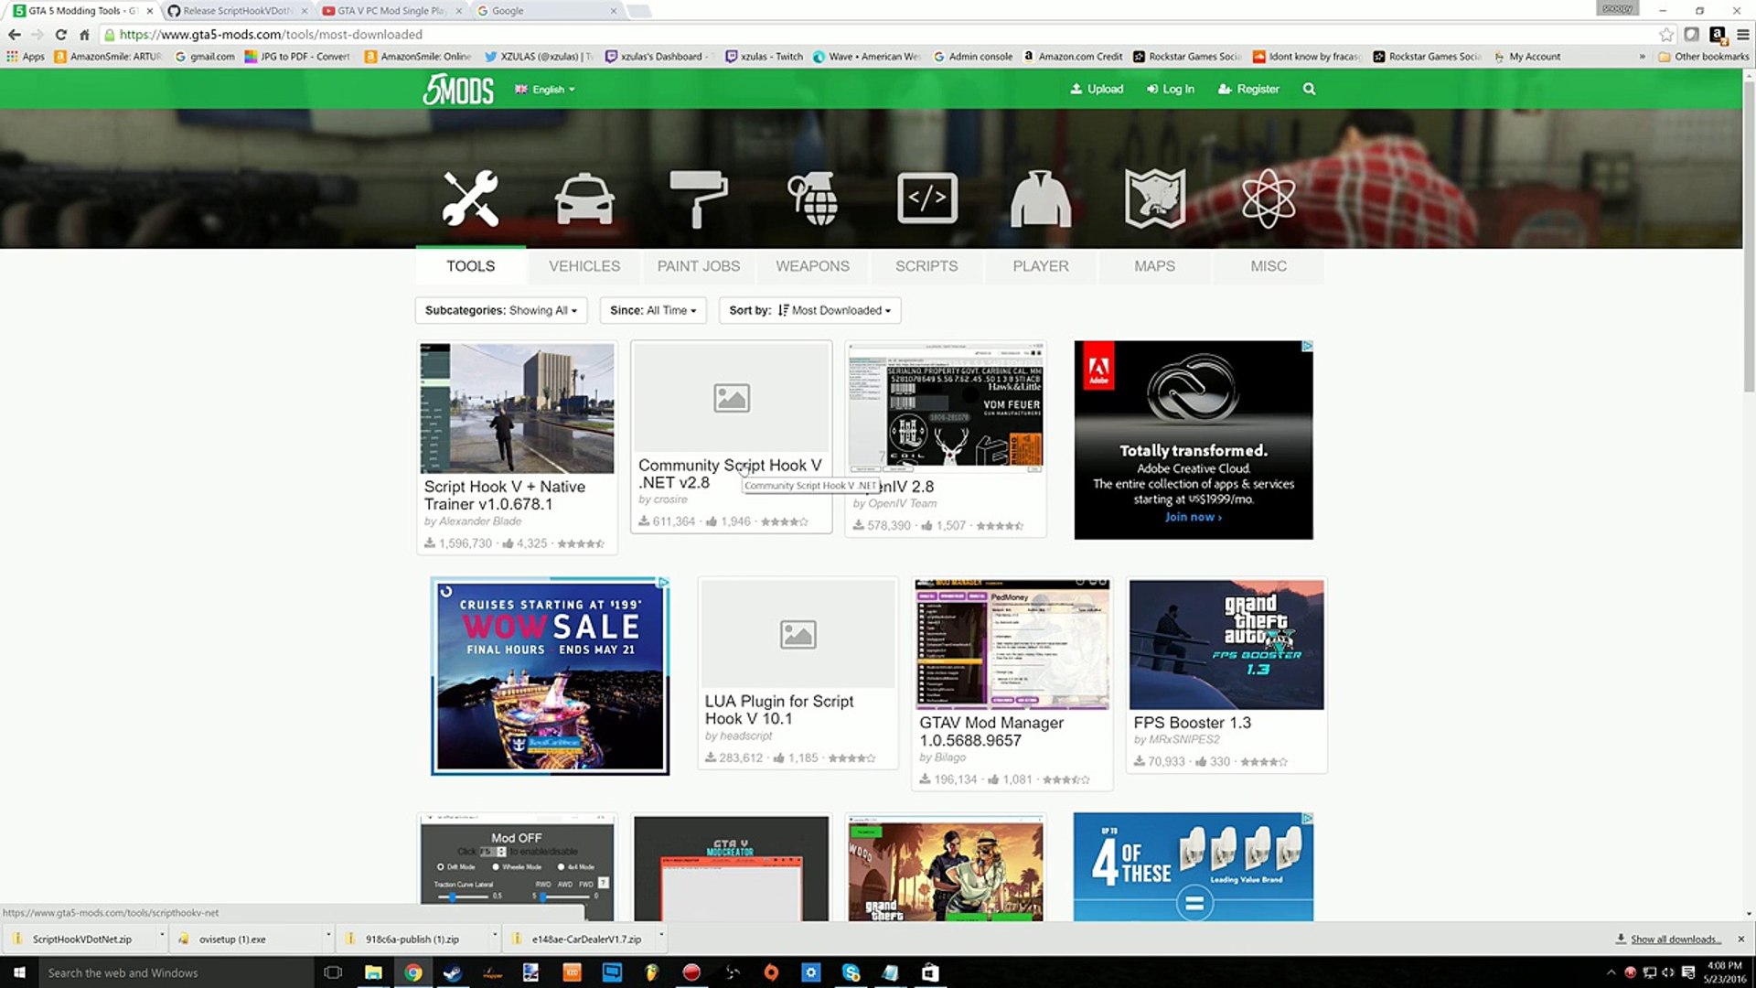Viewport: 1756px width, 988px height.
Task: Open the GTAV Mod Manager thumbnail image
Action: pyautogui.click(x=1012, y=644)
